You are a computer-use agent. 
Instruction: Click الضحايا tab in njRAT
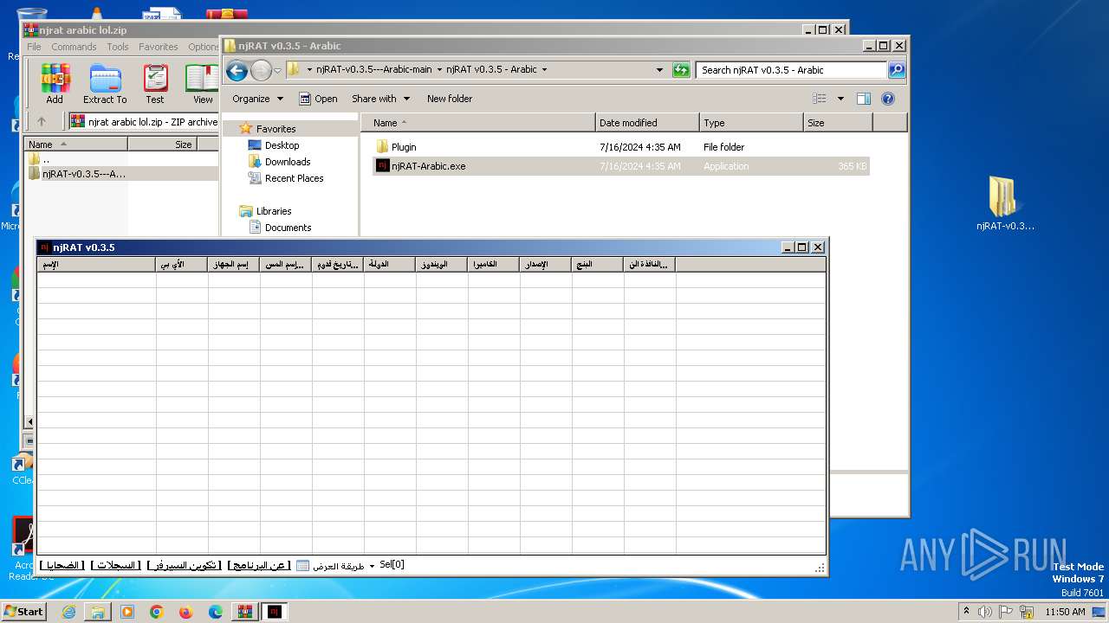coord(62,566)
